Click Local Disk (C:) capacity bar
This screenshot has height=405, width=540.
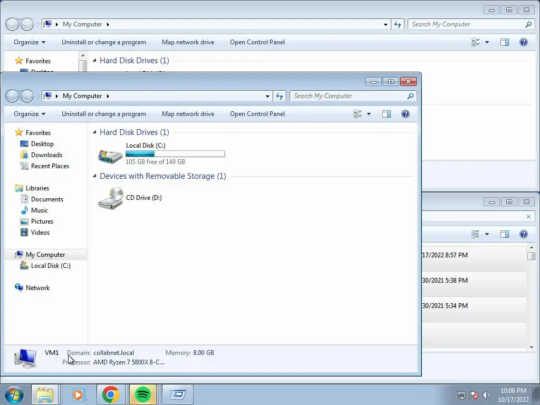[175, 154]
